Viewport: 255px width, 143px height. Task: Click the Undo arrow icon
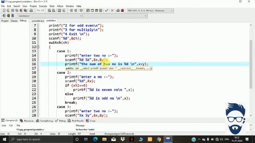point(38,11)
